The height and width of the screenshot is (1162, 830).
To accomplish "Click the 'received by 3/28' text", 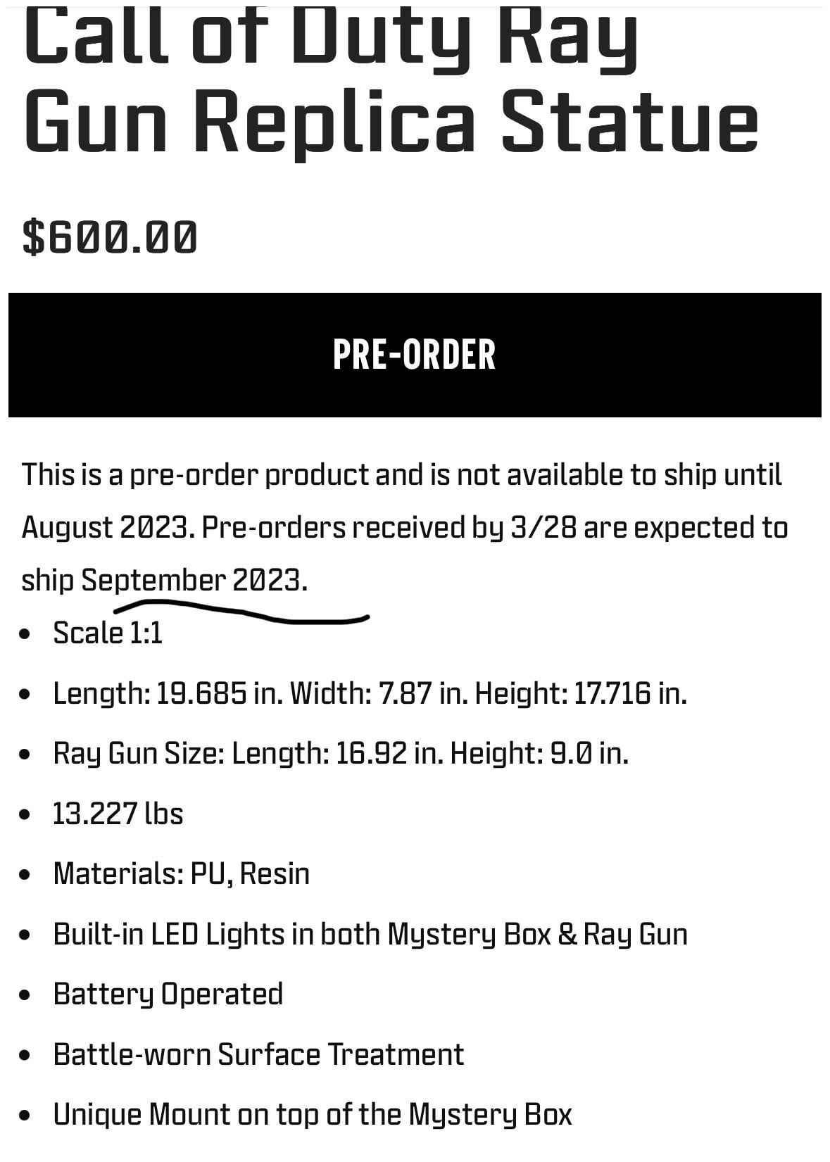I will point(464,527).
